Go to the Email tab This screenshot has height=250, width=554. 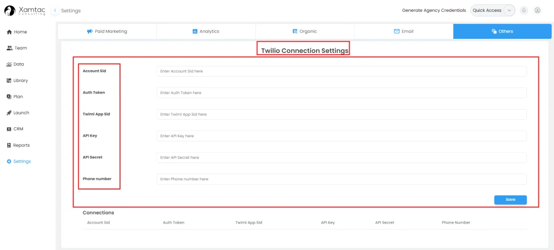point(404,31)
